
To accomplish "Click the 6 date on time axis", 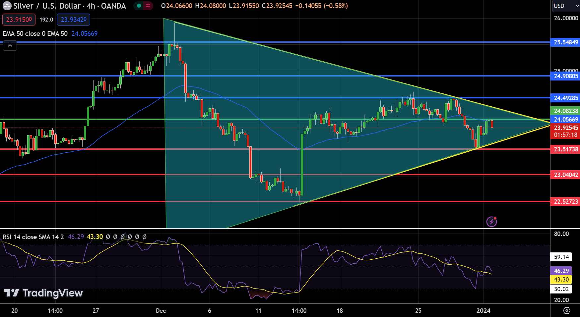I will (x=210, y=311).
